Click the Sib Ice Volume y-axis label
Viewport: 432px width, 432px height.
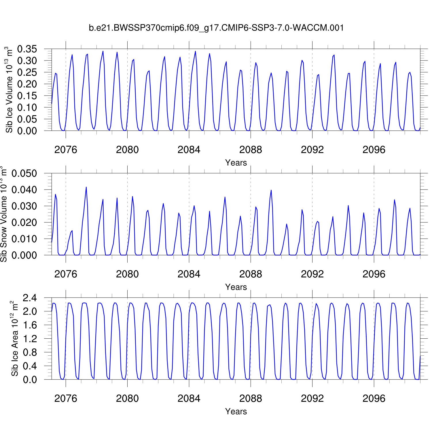(9, 90)
